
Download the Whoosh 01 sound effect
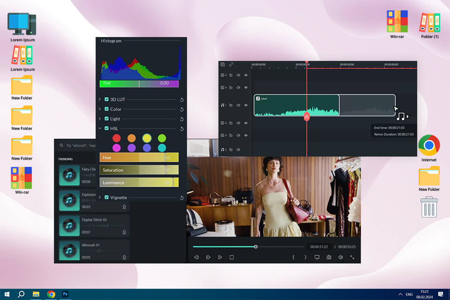124,257
